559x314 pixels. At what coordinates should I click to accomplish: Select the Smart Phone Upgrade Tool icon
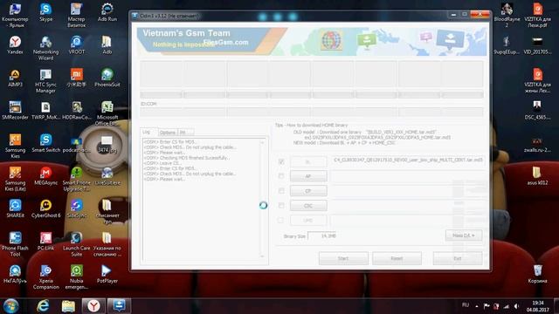pyautogui.click(x=76, y=179)
